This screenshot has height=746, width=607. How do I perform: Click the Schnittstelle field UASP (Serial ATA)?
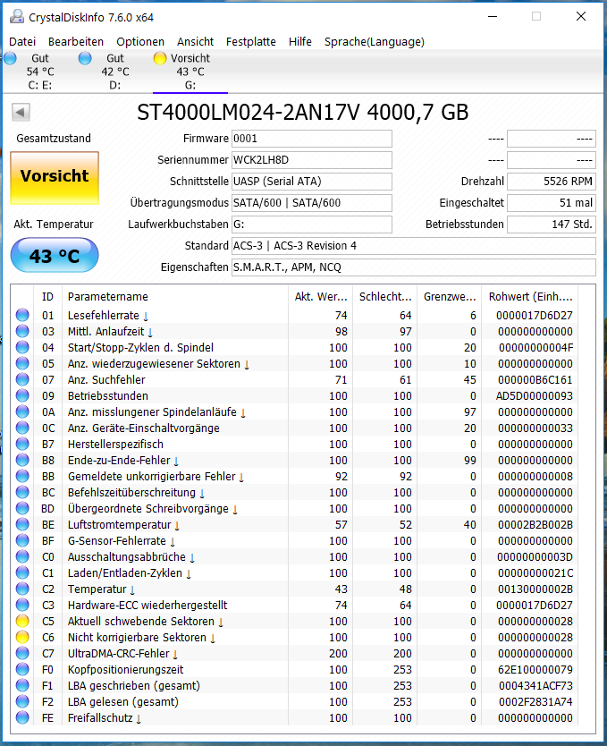pyautogui.click(x=312, y=182)
